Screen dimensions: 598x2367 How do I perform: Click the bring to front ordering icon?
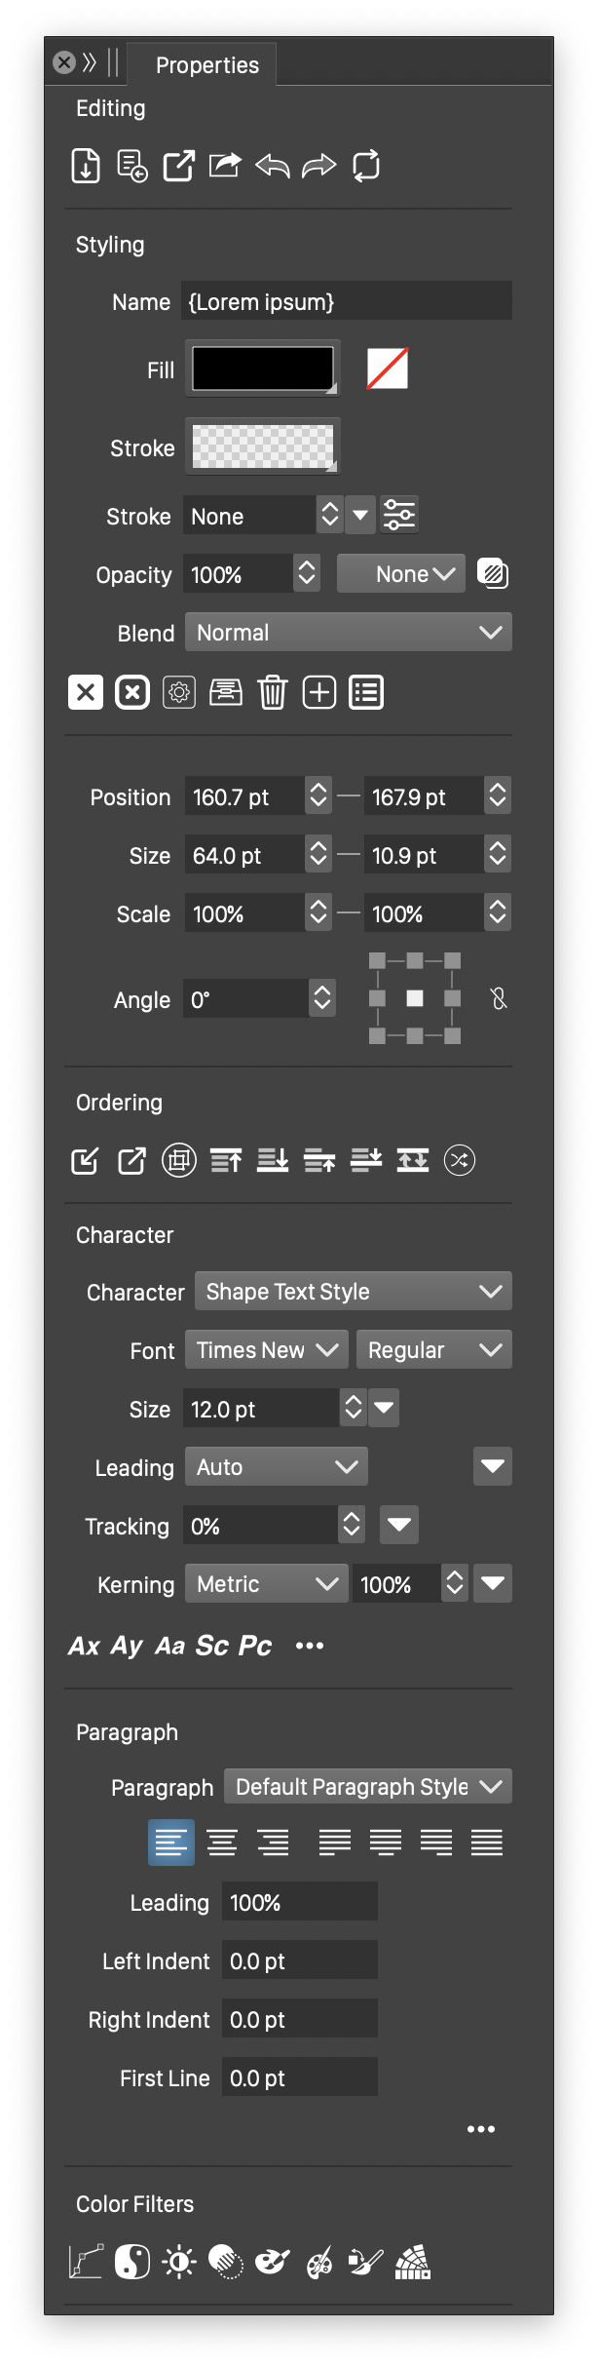[x=226, y=1160]
